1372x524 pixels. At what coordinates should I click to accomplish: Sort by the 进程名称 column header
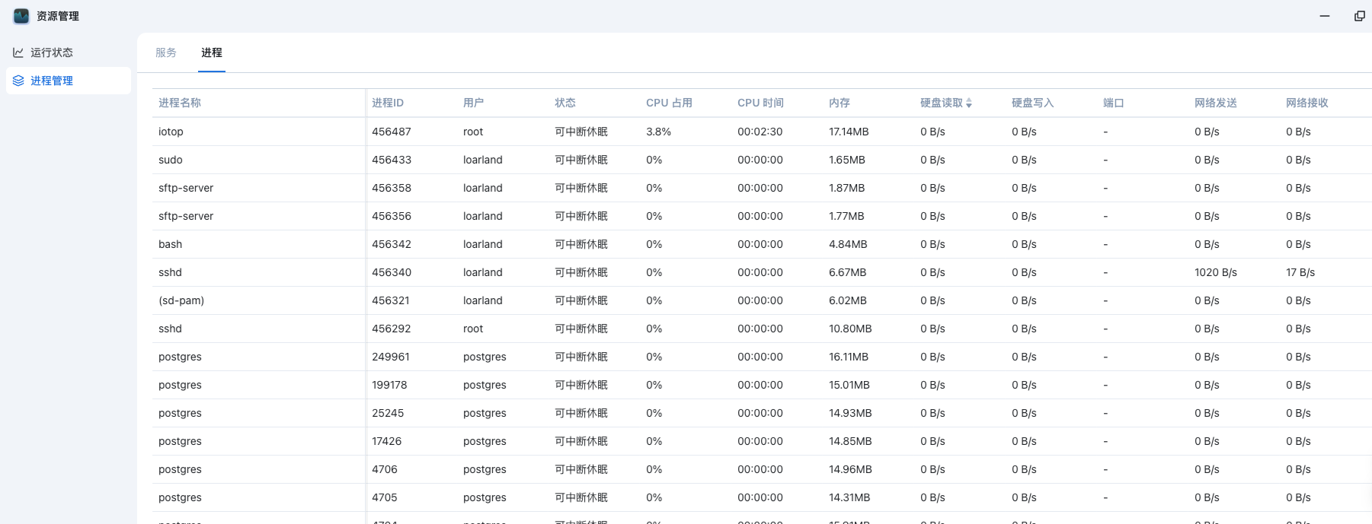[x=180, y=103]
